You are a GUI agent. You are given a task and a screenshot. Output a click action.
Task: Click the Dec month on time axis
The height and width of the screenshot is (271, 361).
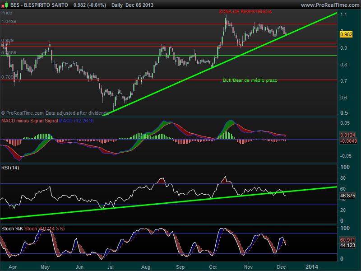point(281,267)
